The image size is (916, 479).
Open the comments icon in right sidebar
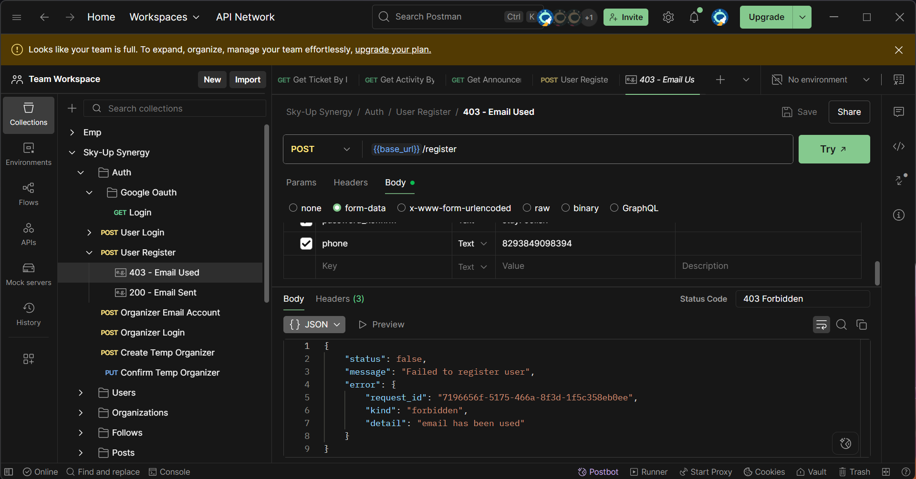tap(899, 112)
